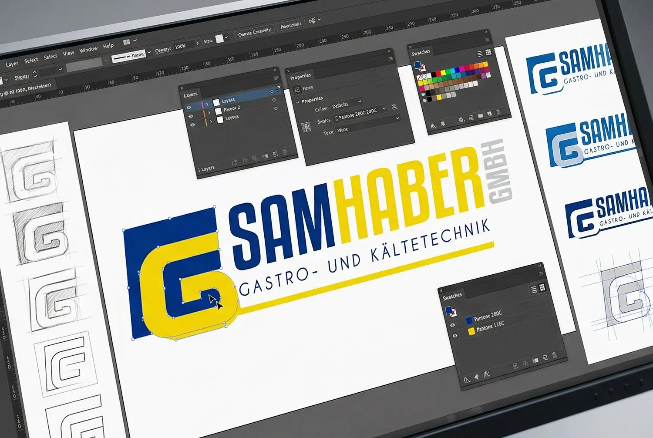Click the New Swatch icon in Swatches panel
Image resolution: width=653 pixels, height=438 pixels.
coord(544,357)
